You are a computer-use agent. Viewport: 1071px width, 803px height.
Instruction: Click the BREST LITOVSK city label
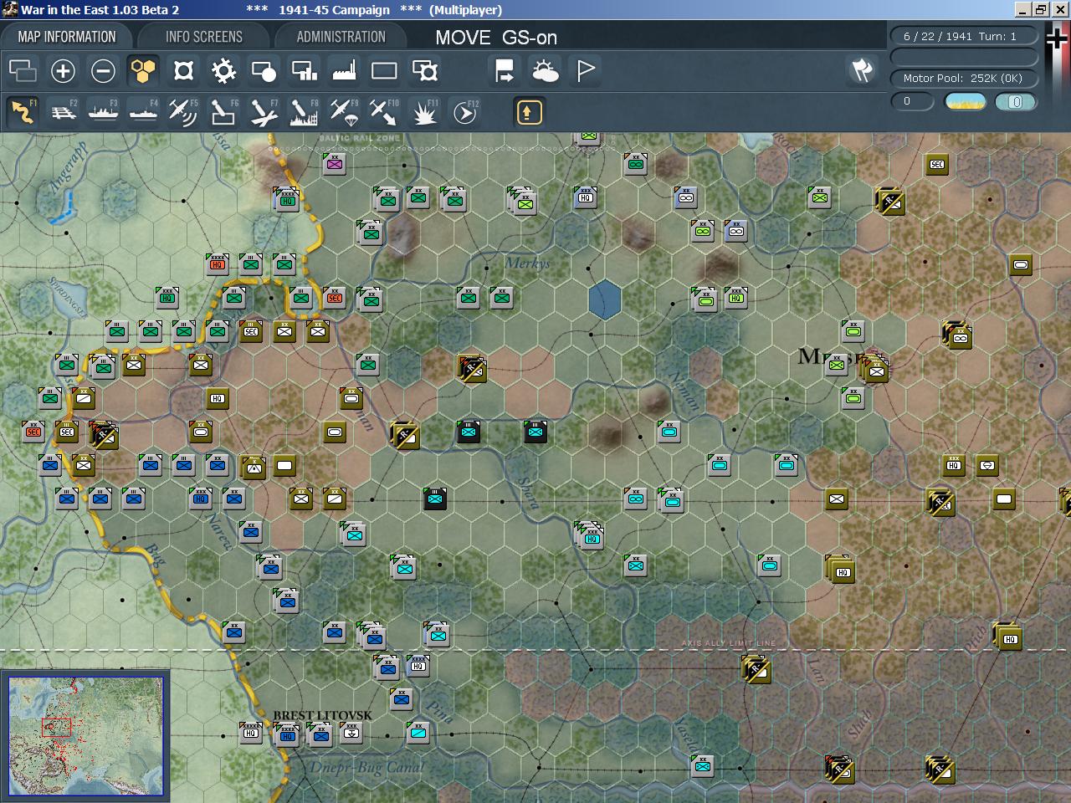[322, 716]
